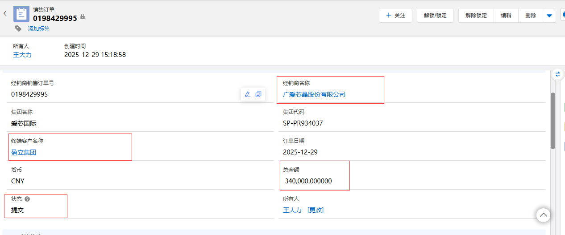This screenshot has width=565, height=235.
Task: Click the scroll-to-top chevron button
Action: [543, 215]
